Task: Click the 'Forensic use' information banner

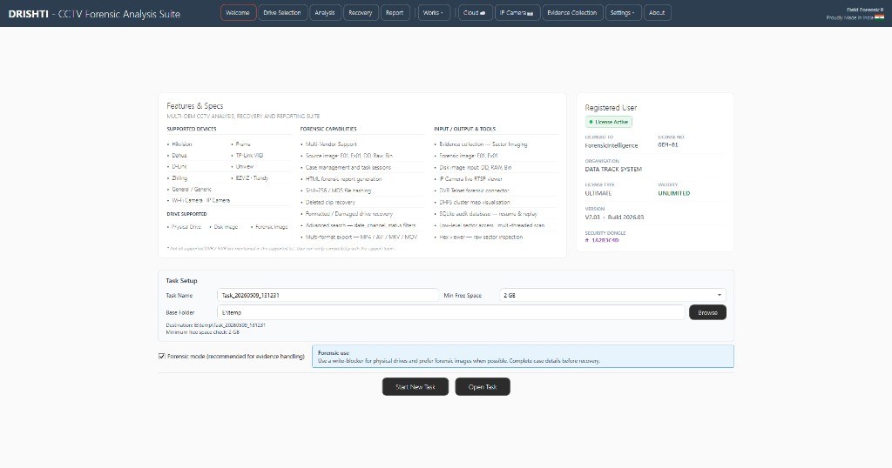Action: coord(523,356)
